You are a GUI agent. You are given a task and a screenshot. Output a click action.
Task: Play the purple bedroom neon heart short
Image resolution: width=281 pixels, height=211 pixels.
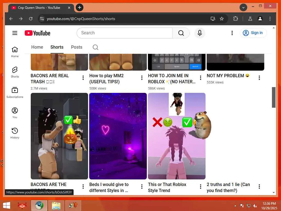(x=118, y=136)
